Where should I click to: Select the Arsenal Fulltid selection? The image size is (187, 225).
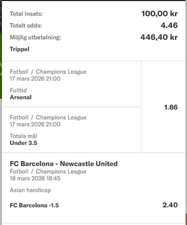click(x=21, y=97)
